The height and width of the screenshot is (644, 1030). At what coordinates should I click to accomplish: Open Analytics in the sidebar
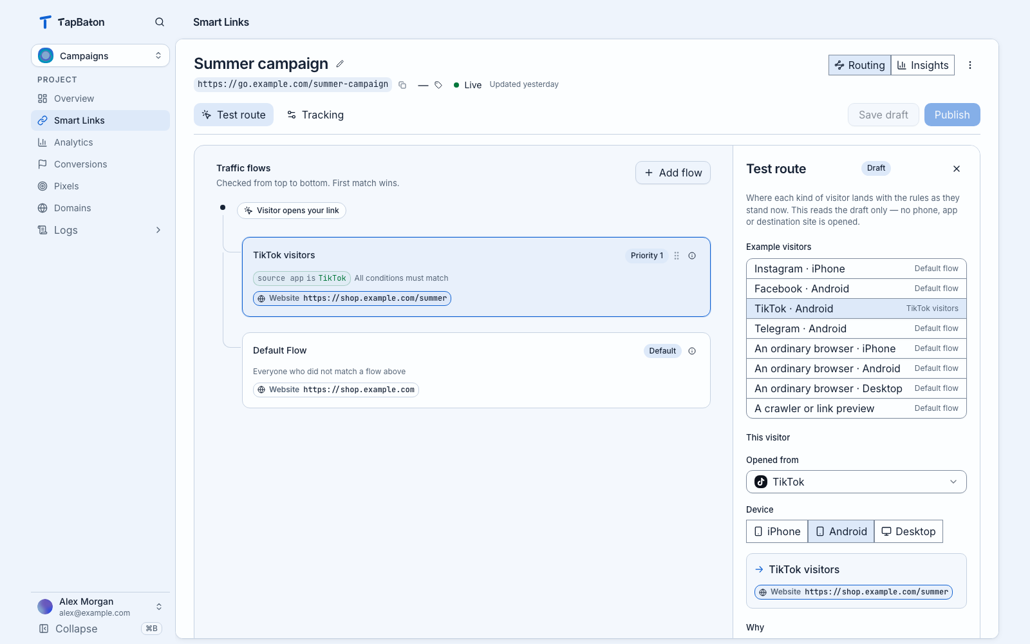(100, 142)
